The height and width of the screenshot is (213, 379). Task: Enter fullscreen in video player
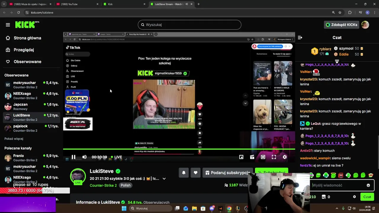click(274, 157)
